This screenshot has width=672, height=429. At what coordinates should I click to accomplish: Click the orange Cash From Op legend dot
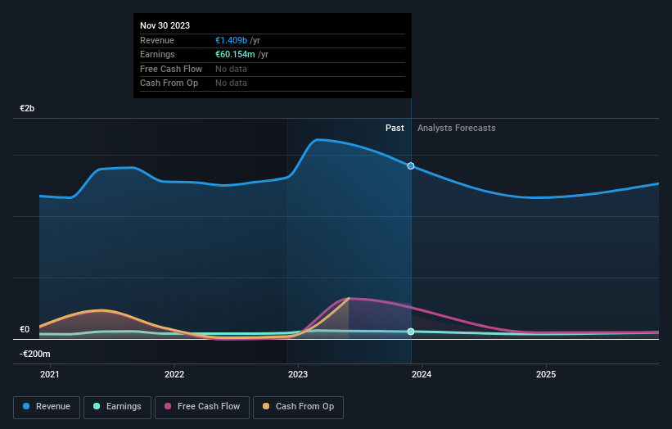[266, 406]
